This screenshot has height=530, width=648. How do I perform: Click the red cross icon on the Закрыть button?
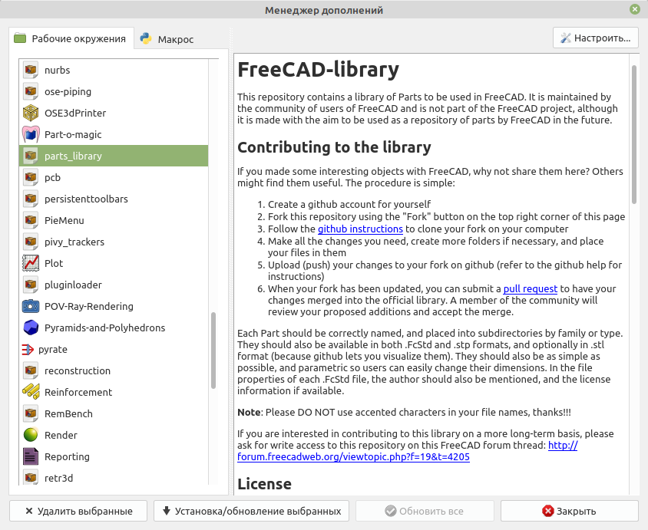coord(548,511)
